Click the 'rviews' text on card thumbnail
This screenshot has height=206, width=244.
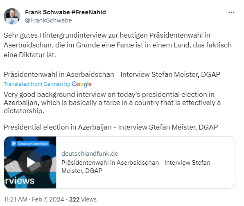pyautogui.click(x=19, y=181)
